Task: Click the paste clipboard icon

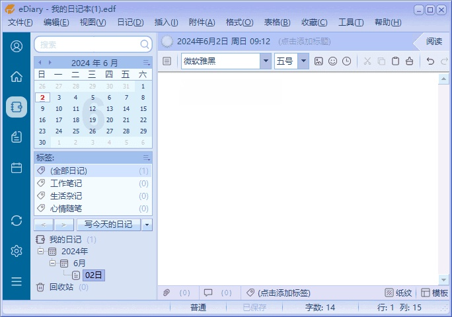Action: coord(395,61)
